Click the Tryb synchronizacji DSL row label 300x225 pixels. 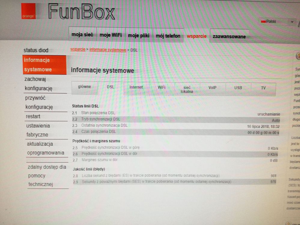[x=101, y=119]
